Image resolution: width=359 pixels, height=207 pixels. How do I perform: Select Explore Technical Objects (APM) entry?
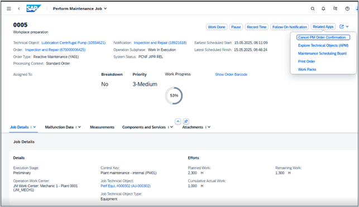coord(323,45)
